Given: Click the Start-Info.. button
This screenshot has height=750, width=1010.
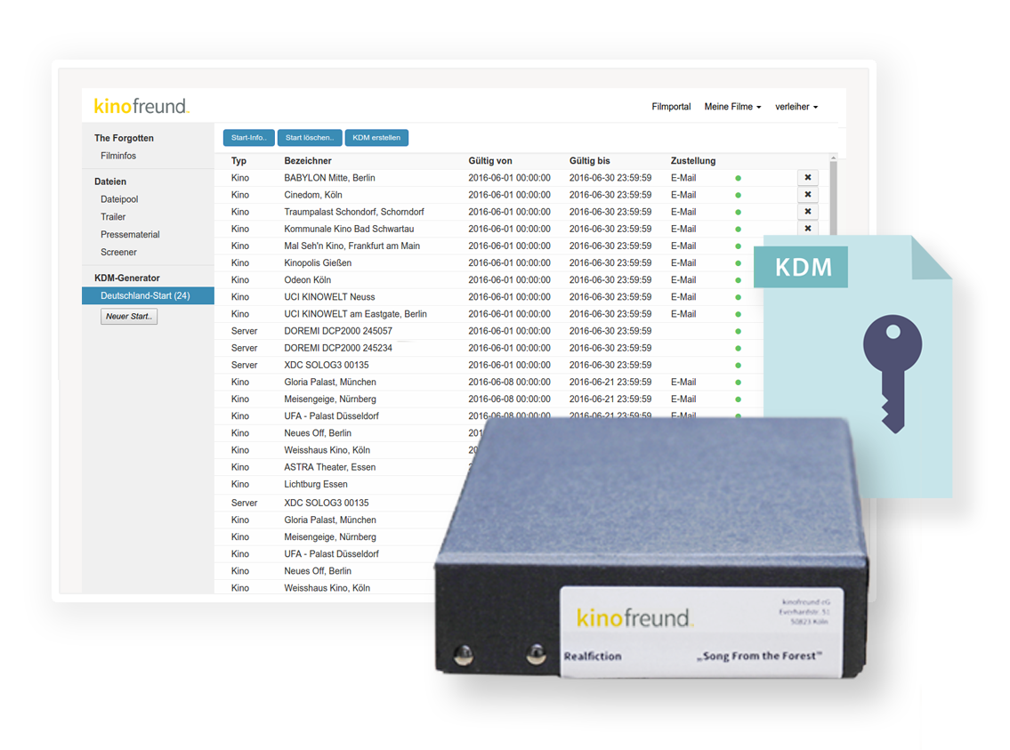Looking at the screenshot, I should tap(248, 138).
